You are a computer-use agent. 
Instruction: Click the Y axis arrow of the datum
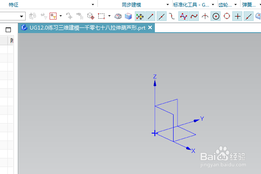tap(197, 120)
